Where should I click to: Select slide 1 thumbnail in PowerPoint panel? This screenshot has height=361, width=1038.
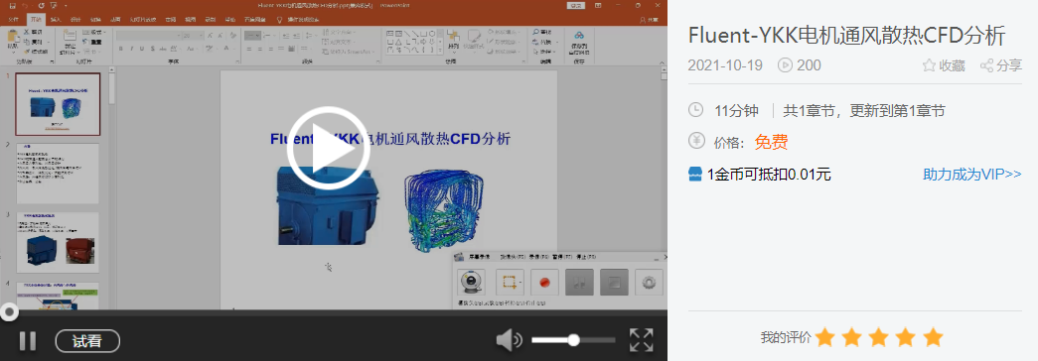[58, 104]
